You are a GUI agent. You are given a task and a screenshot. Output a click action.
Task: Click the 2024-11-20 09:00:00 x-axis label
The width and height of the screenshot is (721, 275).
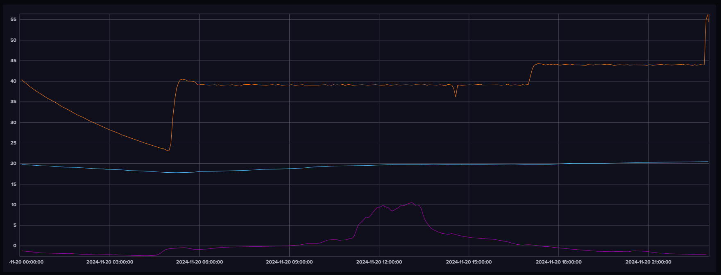coord(289,262)
